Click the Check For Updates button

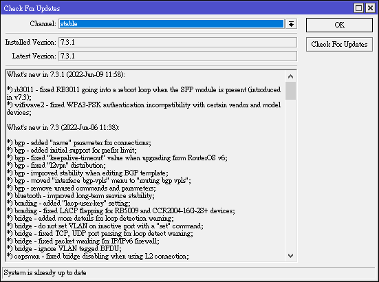(339, 45)
